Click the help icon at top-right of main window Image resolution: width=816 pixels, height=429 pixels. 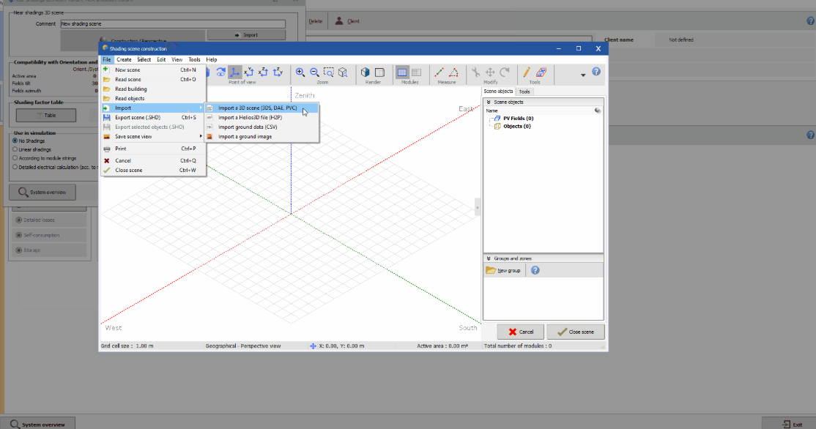click(811, 20)
